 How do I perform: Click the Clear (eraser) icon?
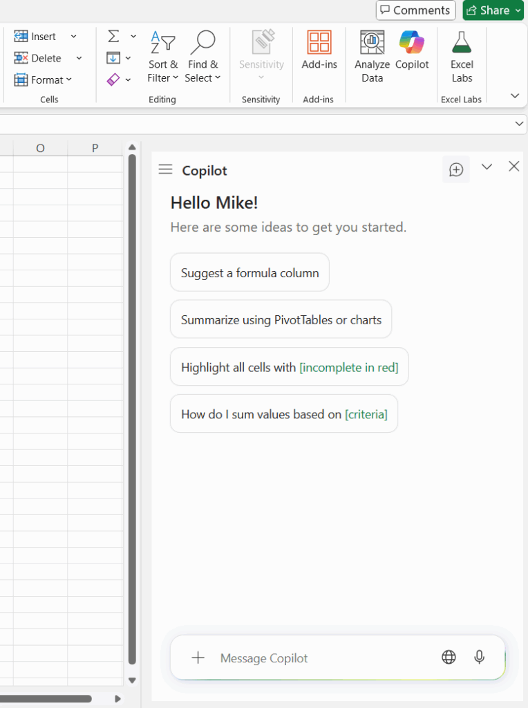point(113,80)
